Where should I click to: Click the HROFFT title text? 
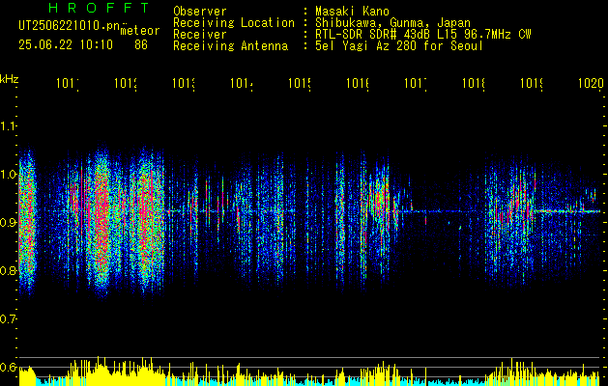[100, 8]
